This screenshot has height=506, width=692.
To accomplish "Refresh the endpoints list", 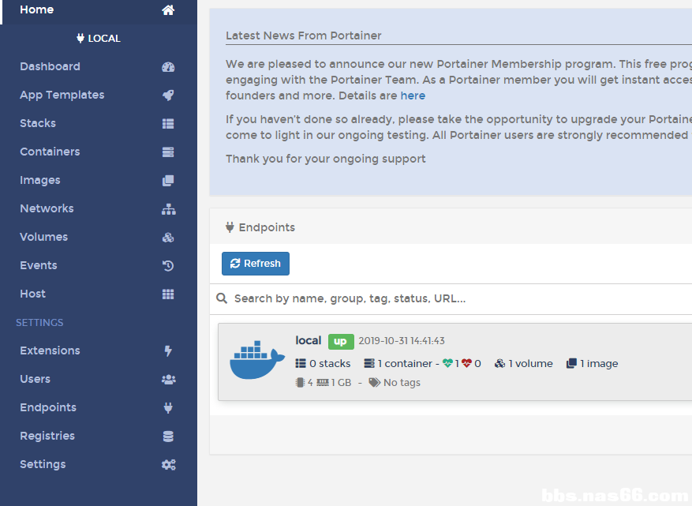I will [x=256, y=264].
